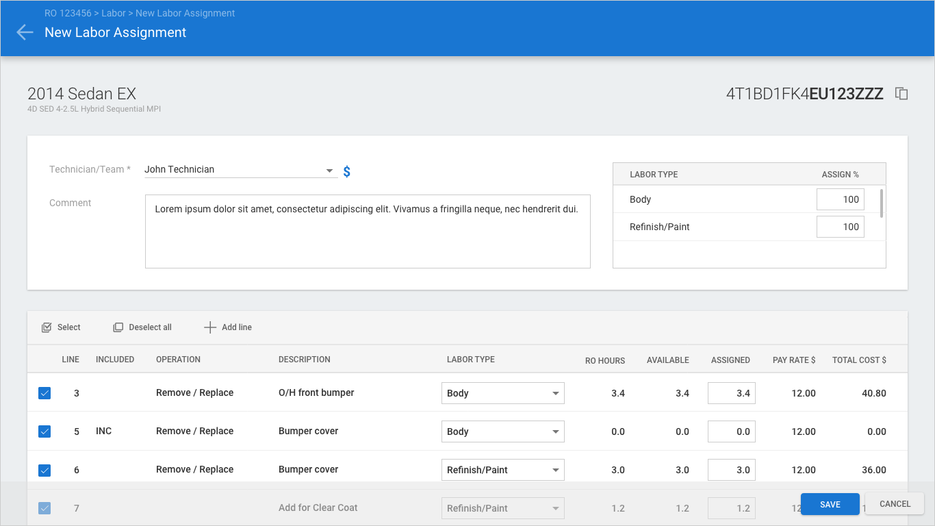Image resolution: width=935 pixels, height=526 pixels.
Task: Open labor type dropdown for line 5
Action: (x=555, y=432)
